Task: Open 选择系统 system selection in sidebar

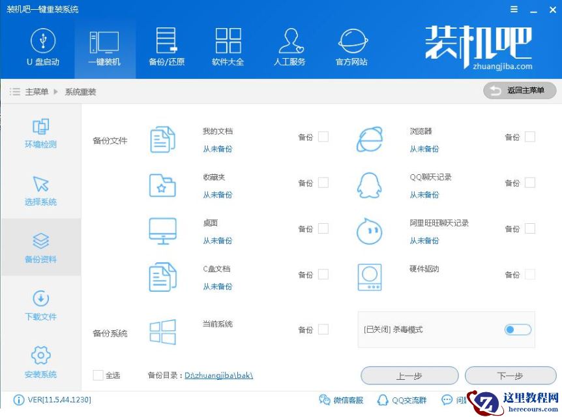Action: click(x=40, y=190)
